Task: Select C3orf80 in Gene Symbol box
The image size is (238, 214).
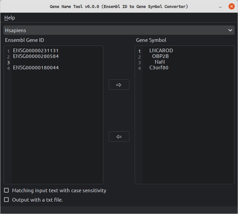Action: pyautogui.click(x=159, y=68)
